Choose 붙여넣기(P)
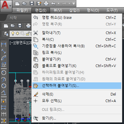Screen dimensions: 124x124 (77, 59)
